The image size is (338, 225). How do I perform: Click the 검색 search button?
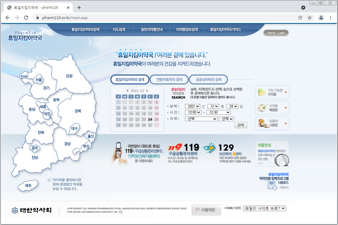241,125
